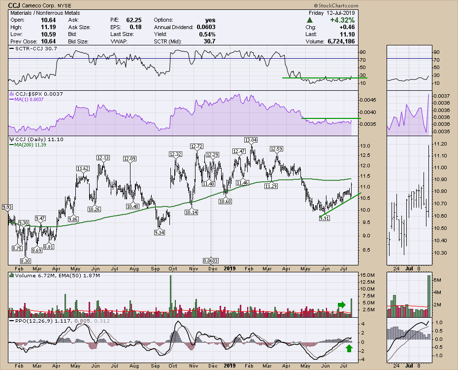Image resolution: width=458 pixels, height=370 pixels.
Task: Click the 11.40 price low label
Action: [x=208, y=184]
